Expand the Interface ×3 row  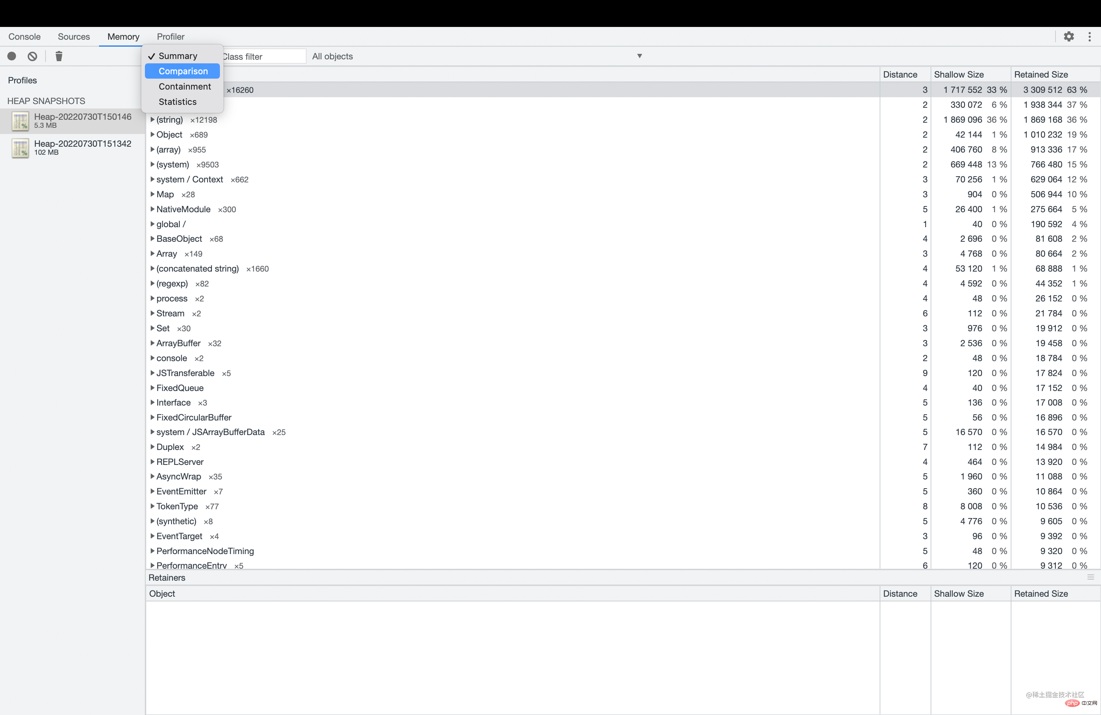[152, 403]
